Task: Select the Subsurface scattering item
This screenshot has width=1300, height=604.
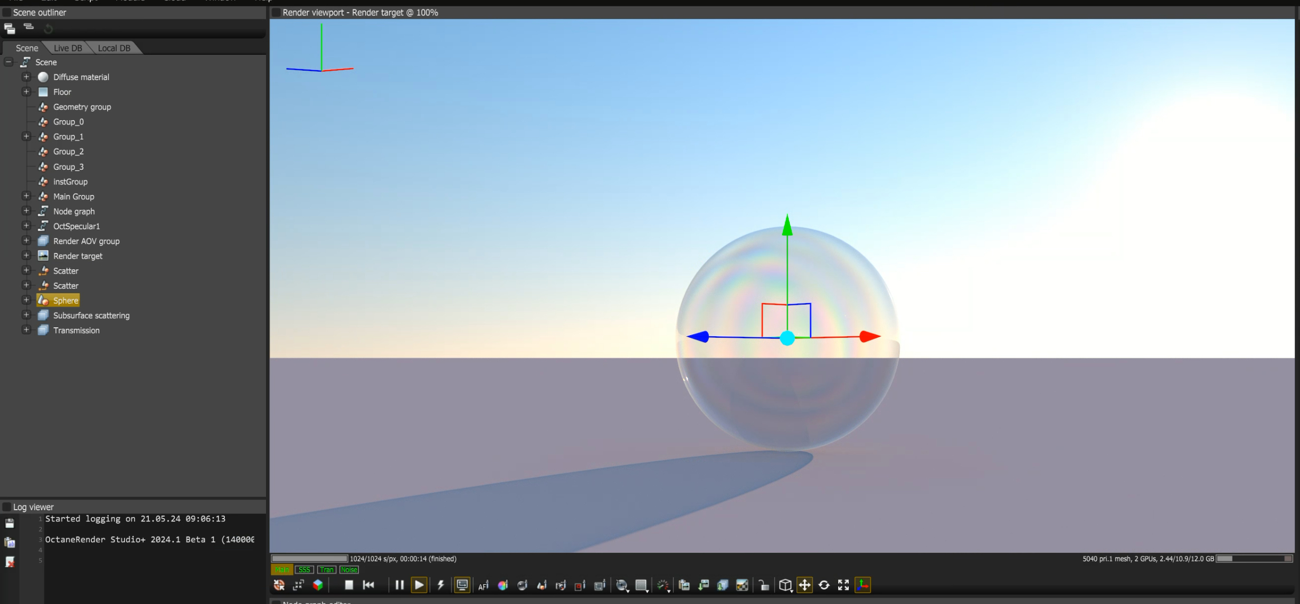Action: (x=91, y=316)
